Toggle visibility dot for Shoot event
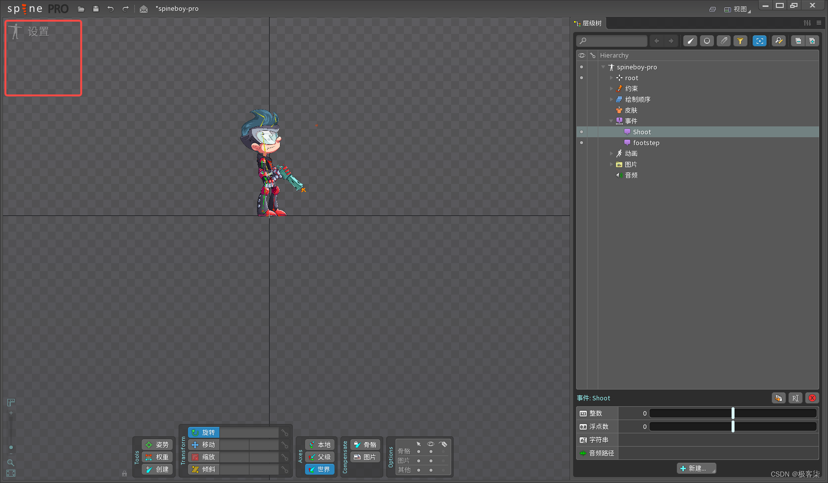Viewport: 828px width, 483px height. 582,132
